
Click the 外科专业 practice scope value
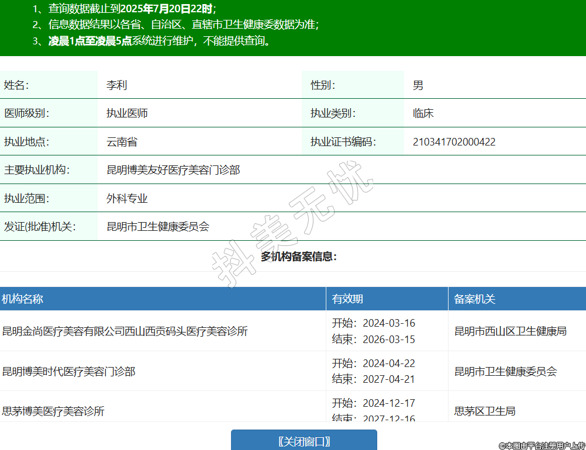pos(127,199)
